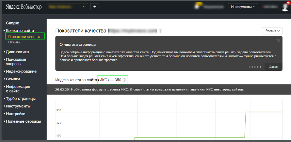Click the plus button to add site
This screenshot has height=142, width=291.
coord(95,7)
